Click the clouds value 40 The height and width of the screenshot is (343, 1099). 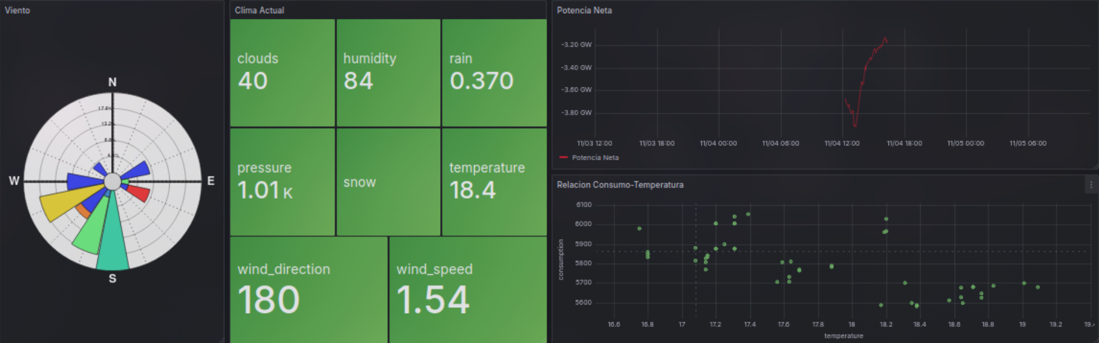pyautogui.click(x=253, y=81)
